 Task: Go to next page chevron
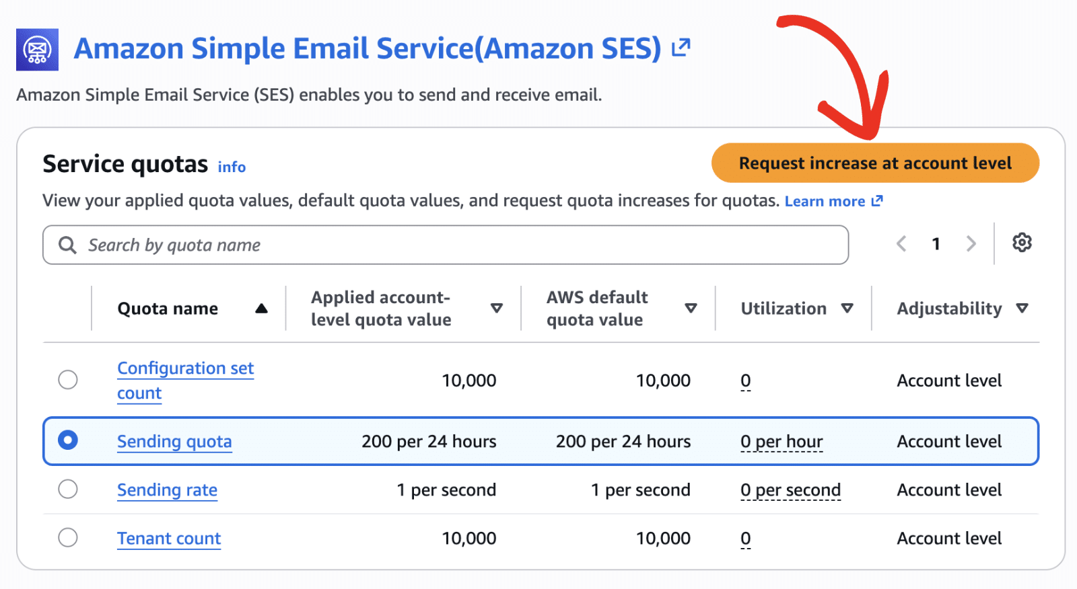971,243
